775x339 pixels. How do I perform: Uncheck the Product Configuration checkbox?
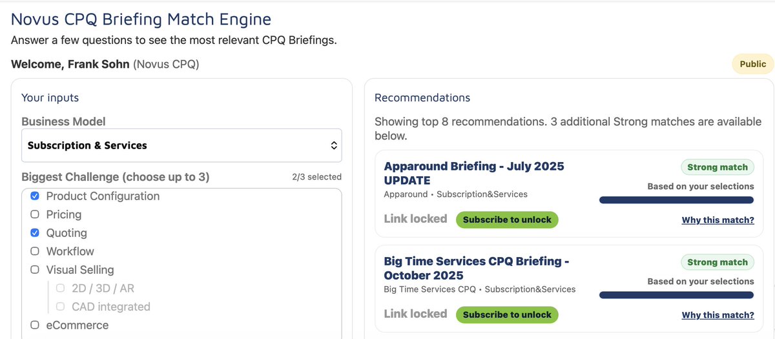pyautogui.click(x=35, y=196)
